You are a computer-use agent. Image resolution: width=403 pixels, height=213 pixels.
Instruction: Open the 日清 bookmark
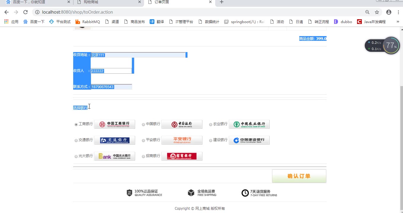[296, 22]
